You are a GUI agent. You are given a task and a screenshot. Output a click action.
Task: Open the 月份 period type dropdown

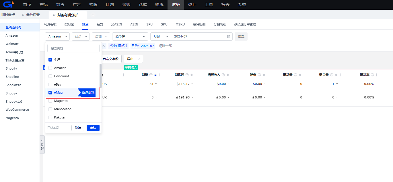161,36
